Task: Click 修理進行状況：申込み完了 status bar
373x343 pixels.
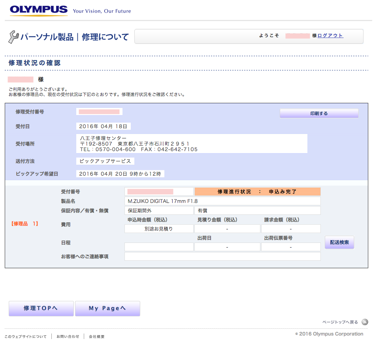Action: click(257, 191)
